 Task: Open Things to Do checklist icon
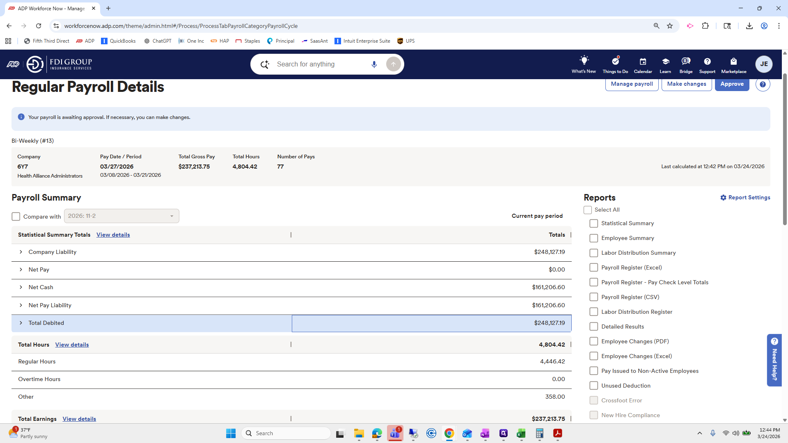(615, 62)
